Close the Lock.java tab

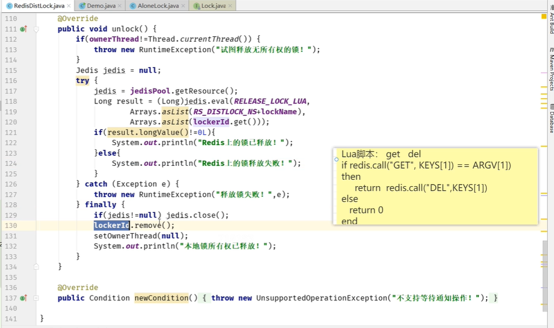click(x=230, y=6)
